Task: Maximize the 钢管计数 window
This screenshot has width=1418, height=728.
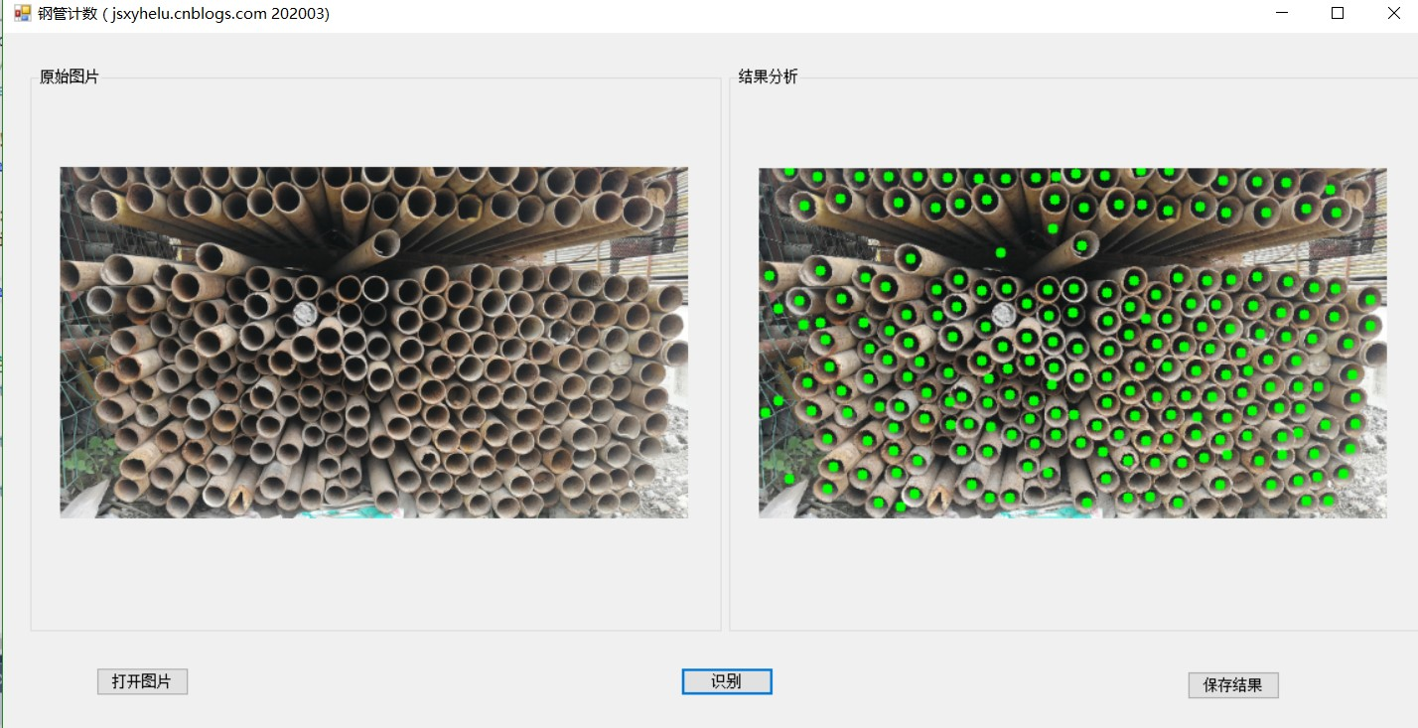Action: tap(1338, 14)
